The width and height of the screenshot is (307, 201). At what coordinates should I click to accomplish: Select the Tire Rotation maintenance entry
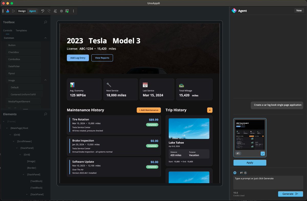114,125
